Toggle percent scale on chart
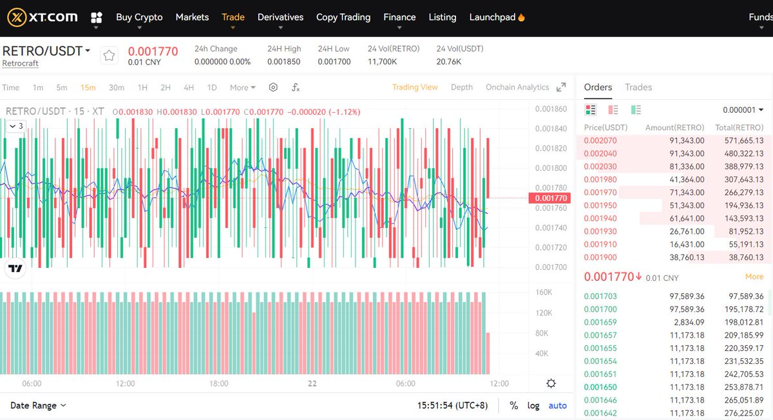 coord(514,406)
